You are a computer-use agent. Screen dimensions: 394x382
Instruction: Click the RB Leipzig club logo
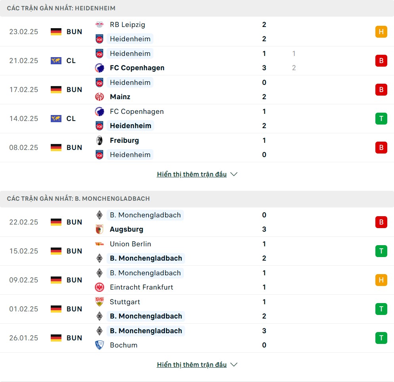click(x=99, y=25)
